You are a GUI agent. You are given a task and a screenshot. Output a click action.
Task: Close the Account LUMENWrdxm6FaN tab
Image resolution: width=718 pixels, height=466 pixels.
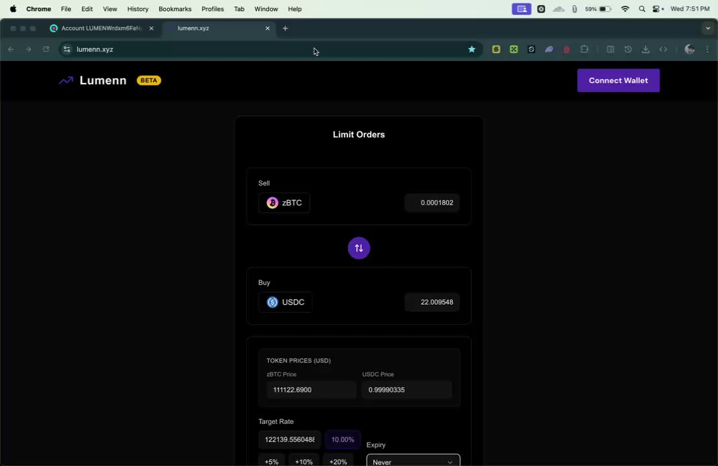[x=151, y=28]
